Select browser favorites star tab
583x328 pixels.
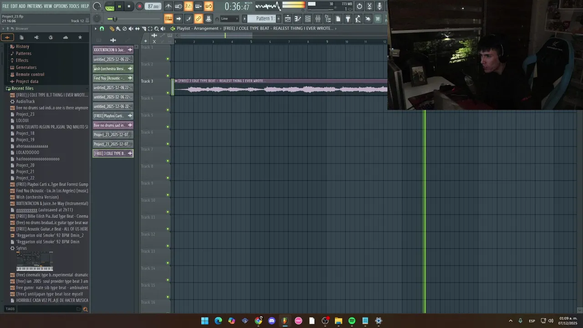pyautogui.click(x=80, y=37)
